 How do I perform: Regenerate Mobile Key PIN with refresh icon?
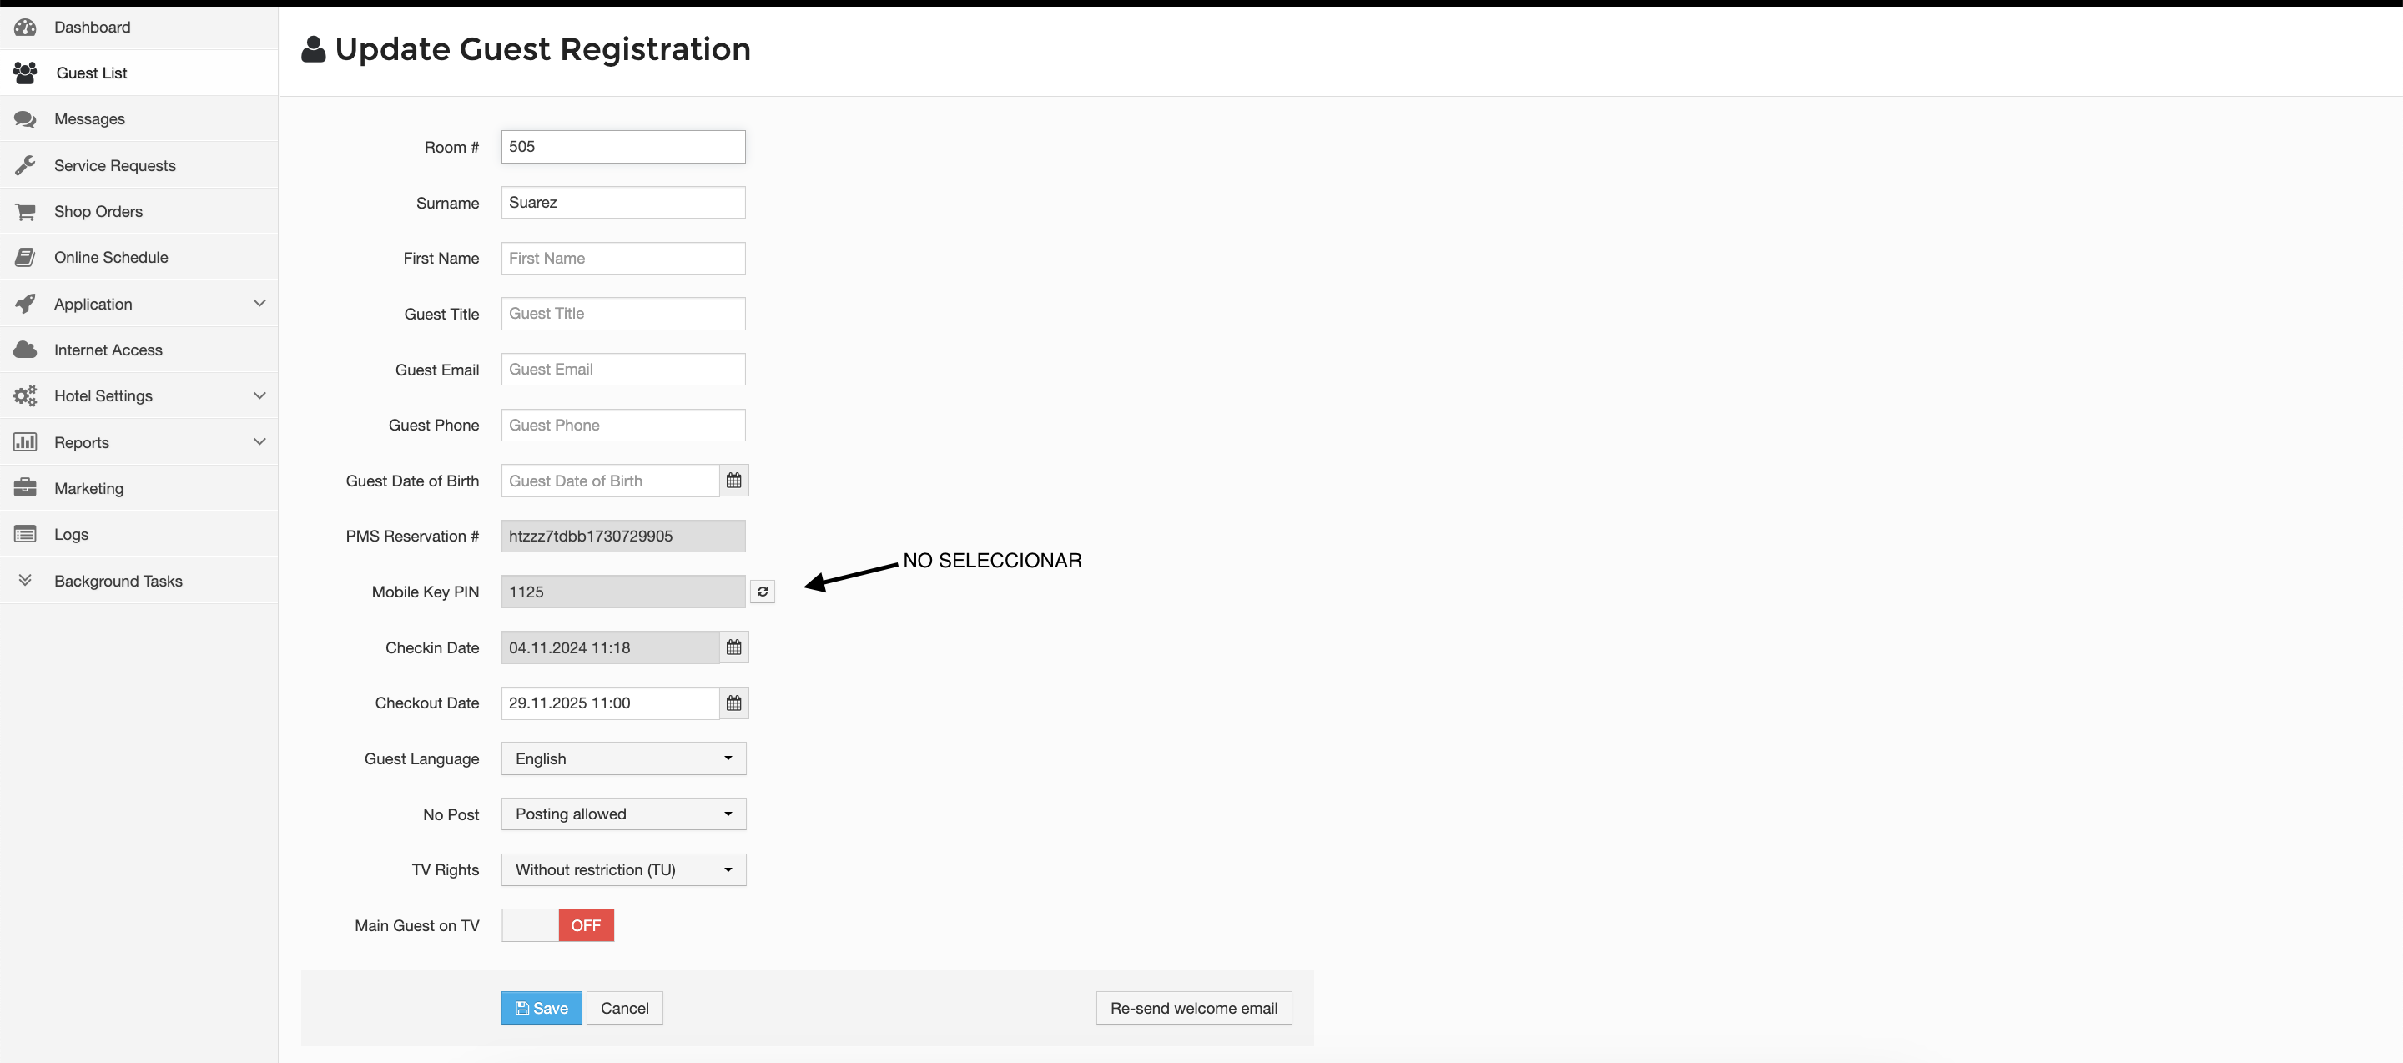click(762, 592)
